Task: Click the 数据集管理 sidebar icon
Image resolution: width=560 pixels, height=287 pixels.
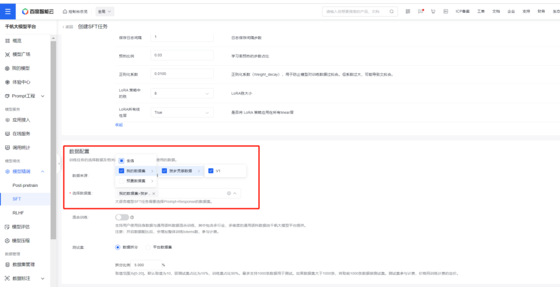Action: 7,265
